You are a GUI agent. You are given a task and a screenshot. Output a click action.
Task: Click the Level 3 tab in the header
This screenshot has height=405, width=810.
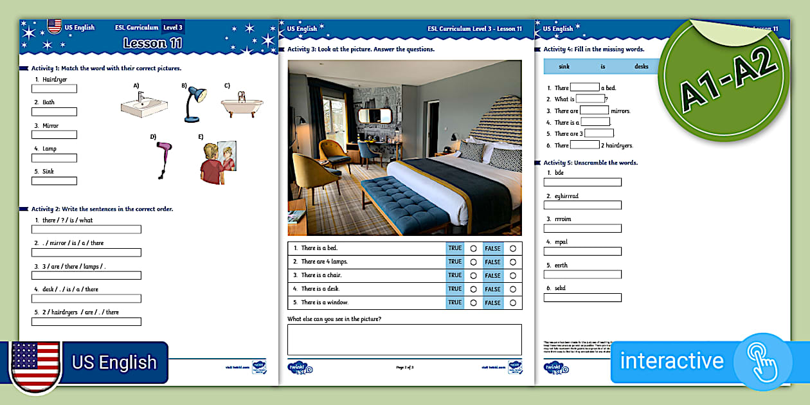(174, 27)
